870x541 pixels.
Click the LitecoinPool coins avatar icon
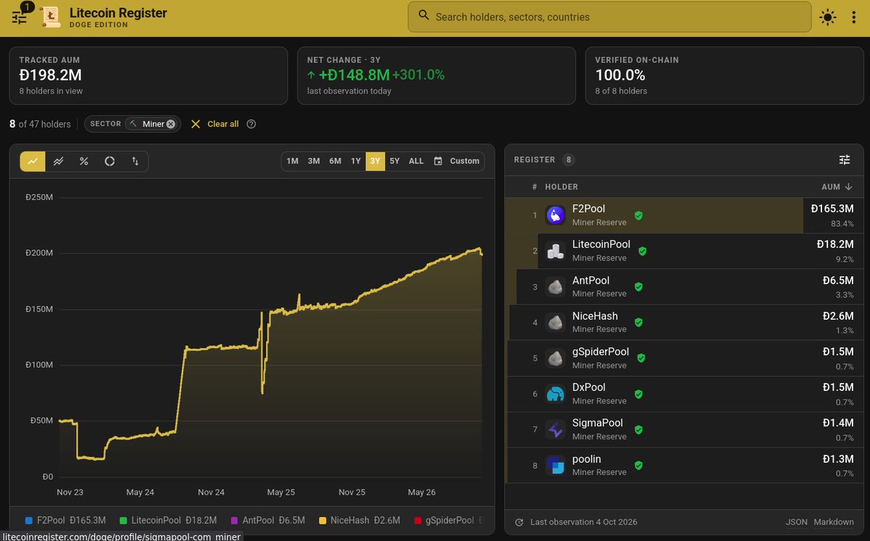coord(555,251)
